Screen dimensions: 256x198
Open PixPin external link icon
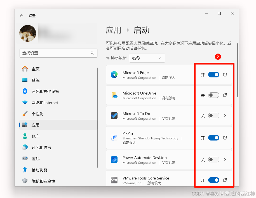pyautogui.click(x=225, y=138)
